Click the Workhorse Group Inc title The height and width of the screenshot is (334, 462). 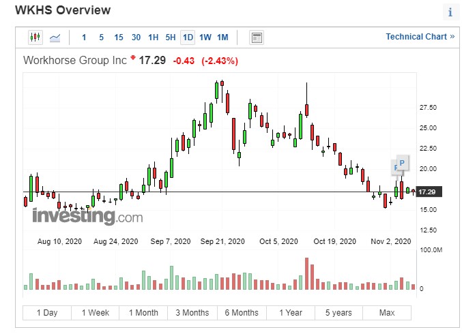point(75,61)
